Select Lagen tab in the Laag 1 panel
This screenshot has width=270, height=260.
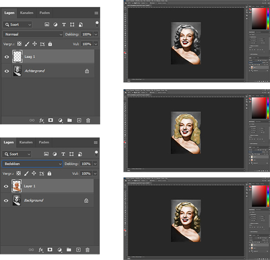pos(9,13)
